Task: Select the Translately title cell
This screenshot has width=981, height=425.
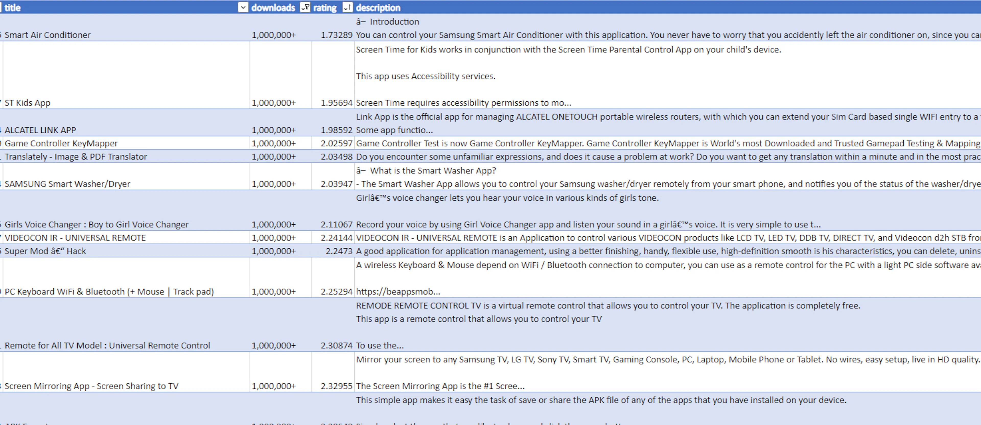Action: [126, 156]
